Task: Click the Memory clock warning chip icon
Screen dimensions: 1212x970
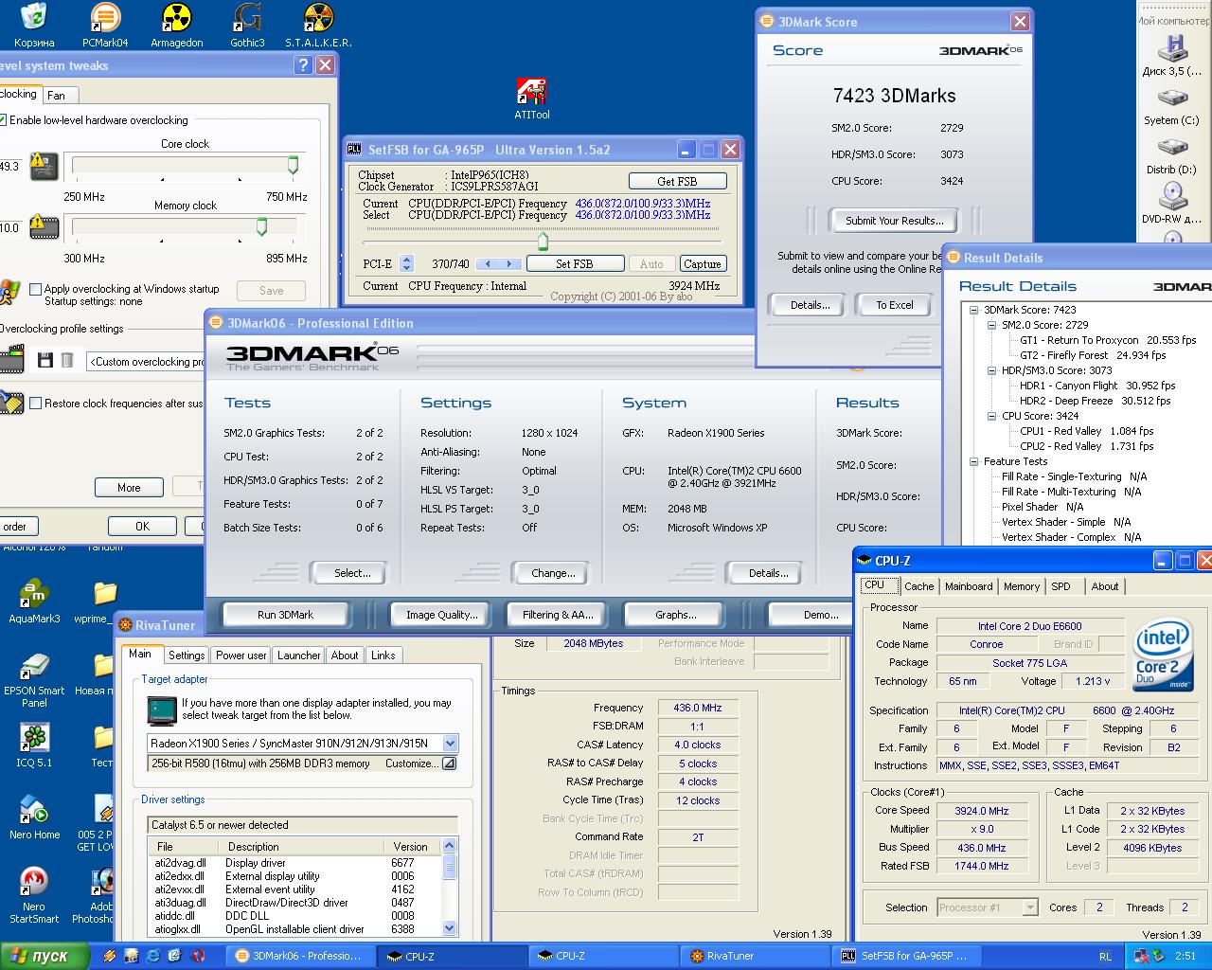Action: click(44, 226)
